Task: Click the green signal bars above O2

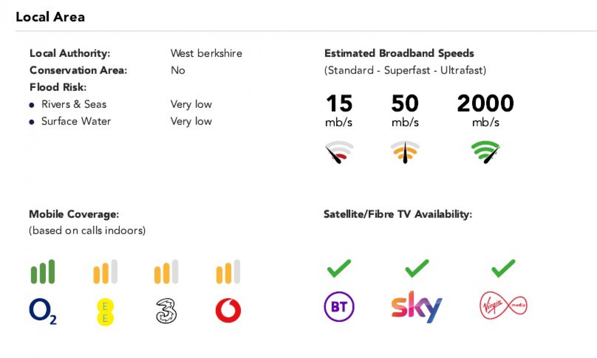Action: click(43, 272)
